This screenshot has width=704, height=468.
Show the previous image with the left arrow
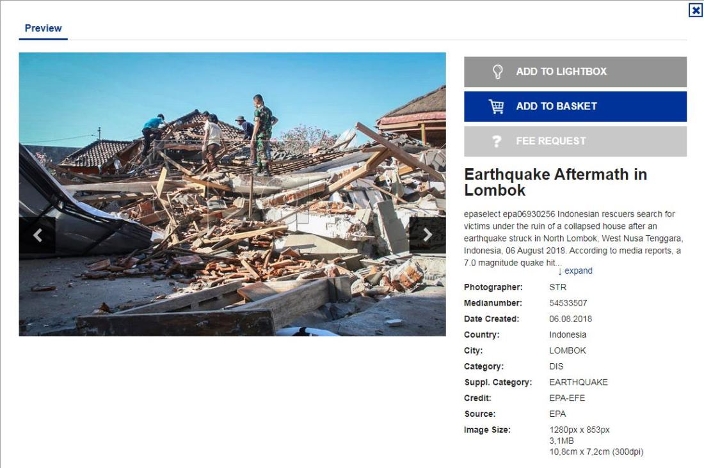click(x=37, y=235)
